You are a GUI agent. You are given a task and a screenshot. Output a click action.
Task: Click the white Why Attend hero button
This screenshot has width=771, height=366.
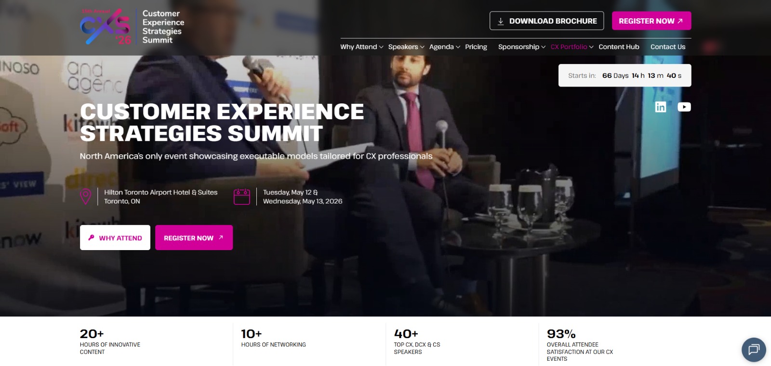click(115, 238)
